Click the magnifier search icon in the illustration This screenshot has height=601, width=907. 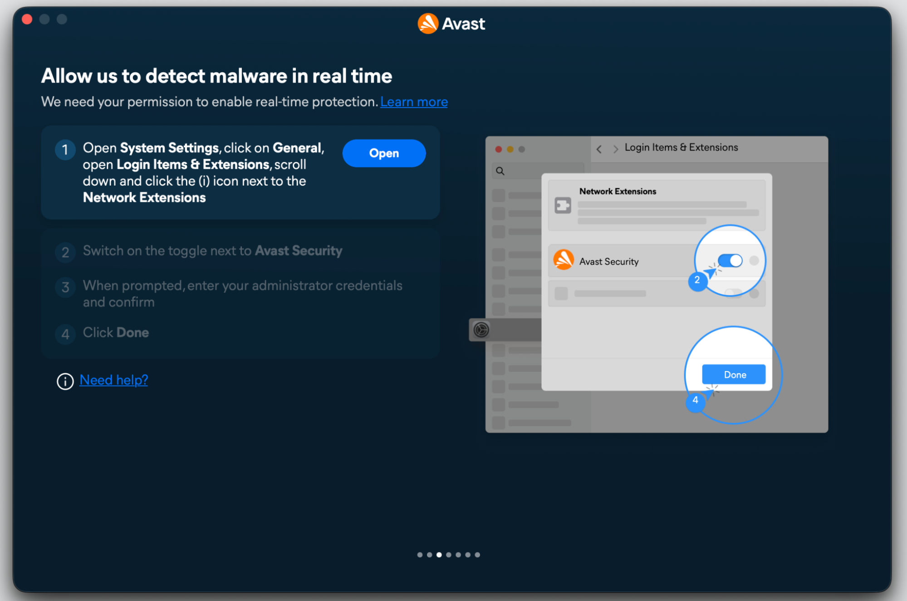[500, 171]
